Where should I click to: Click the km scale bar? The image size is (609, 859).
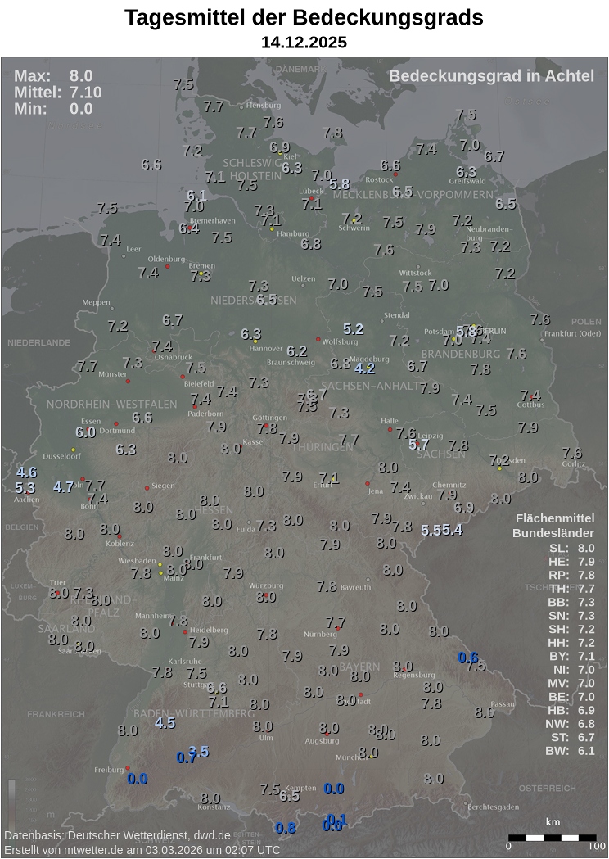coord(553,838)
